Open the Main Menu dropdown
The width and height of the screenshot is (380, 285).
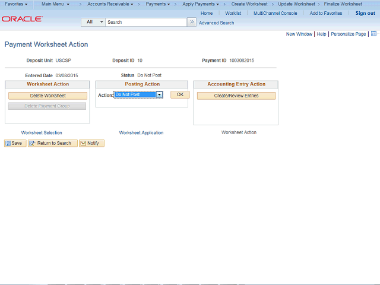[55, 4]
